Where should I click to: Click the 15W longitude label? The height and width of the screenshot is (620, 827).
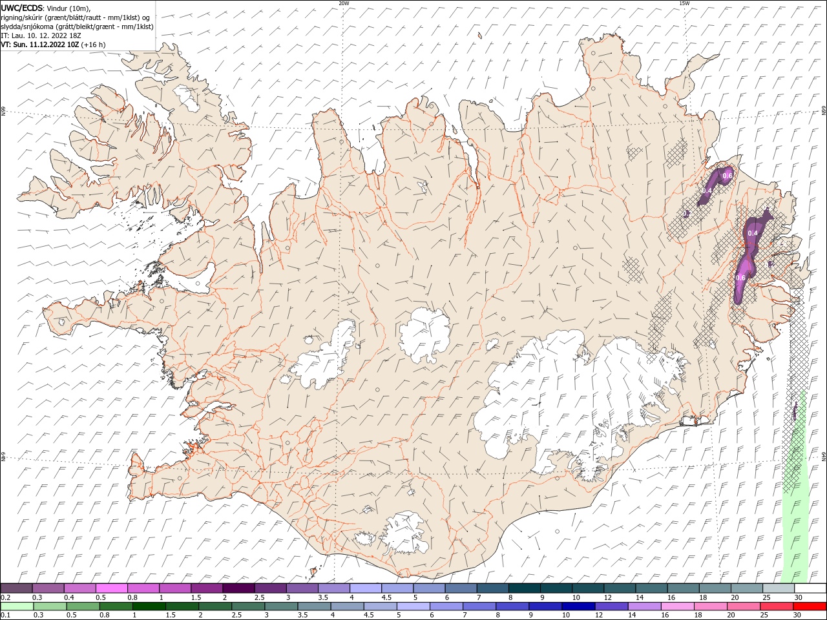coord(684,3)
